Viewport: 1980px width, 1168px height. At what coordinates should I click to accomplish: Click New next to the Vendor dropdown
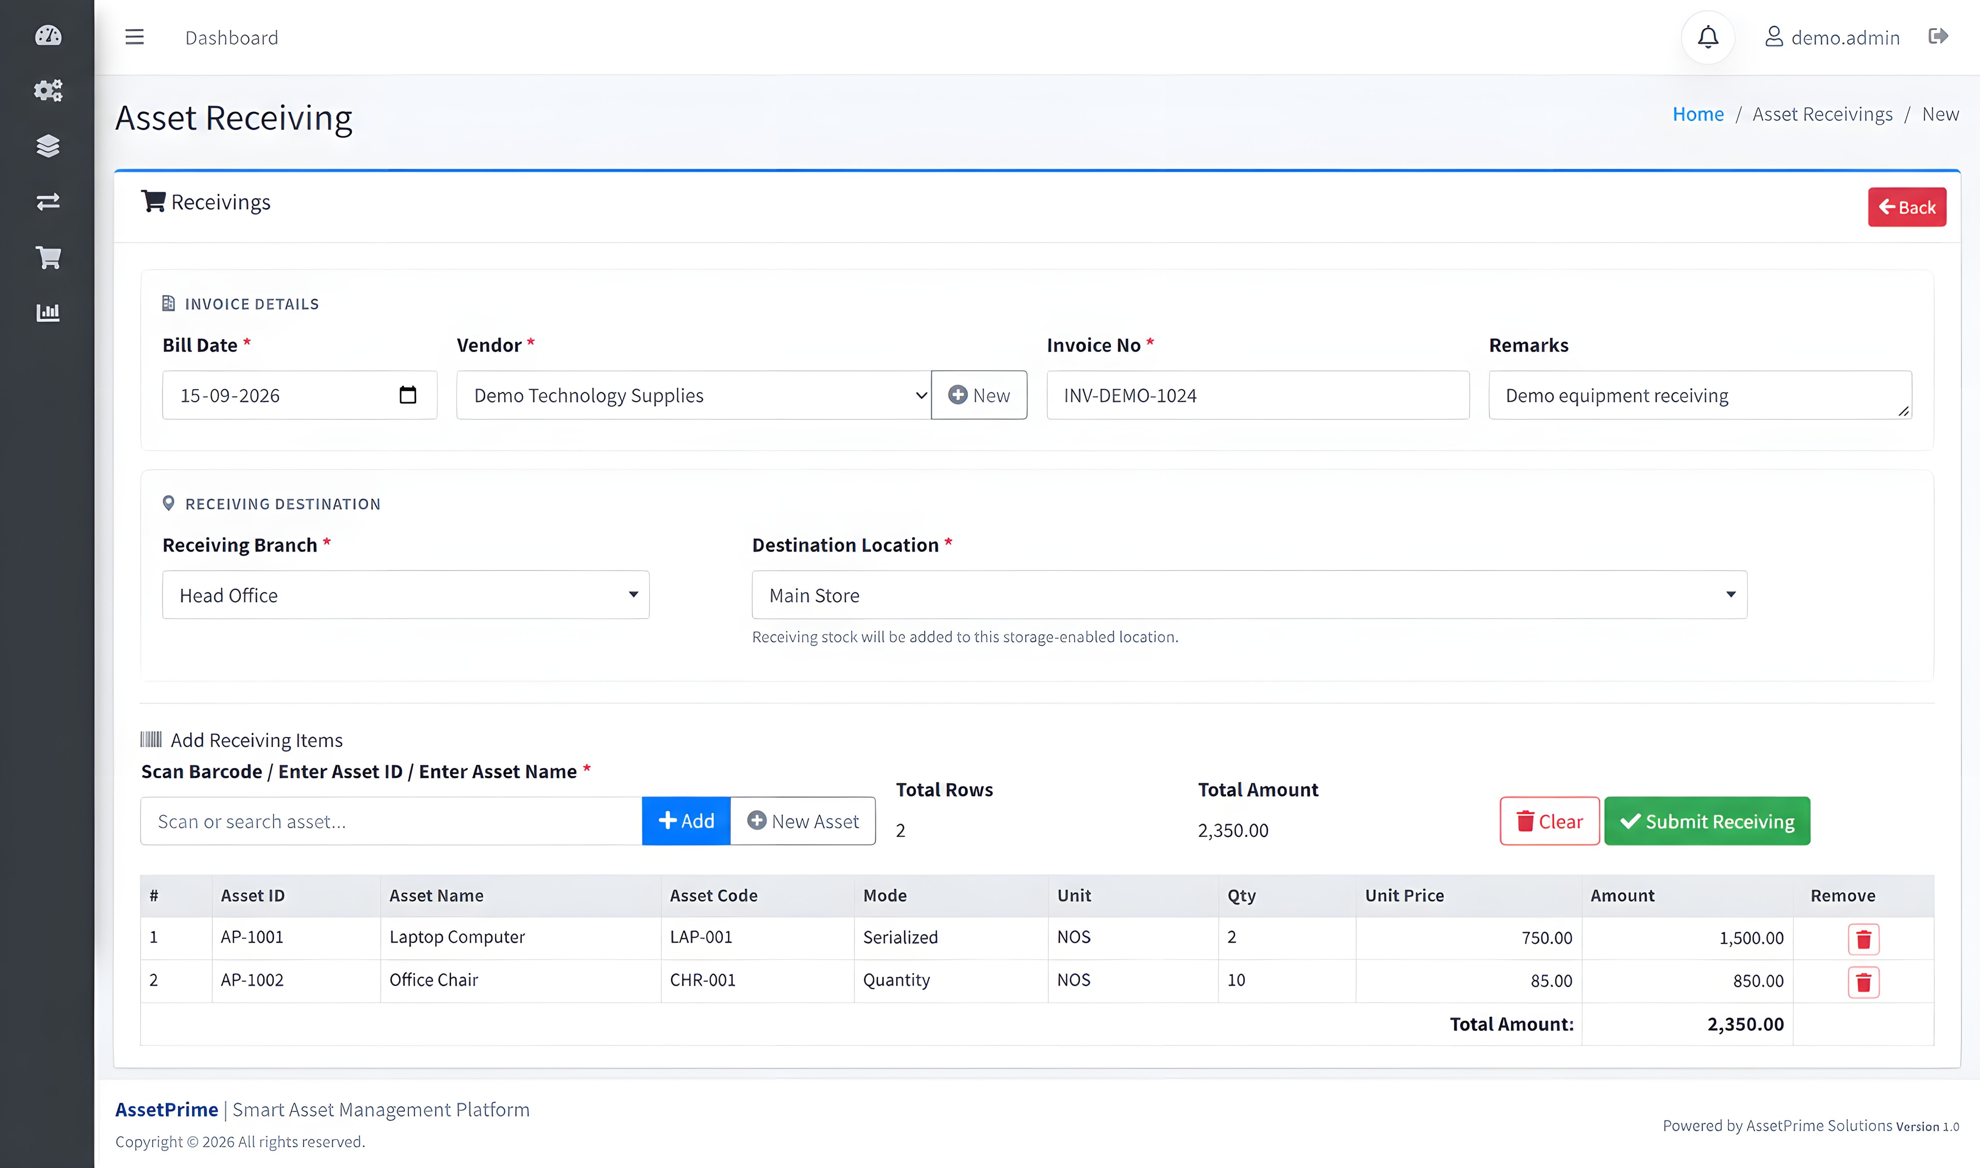[979, 395]
